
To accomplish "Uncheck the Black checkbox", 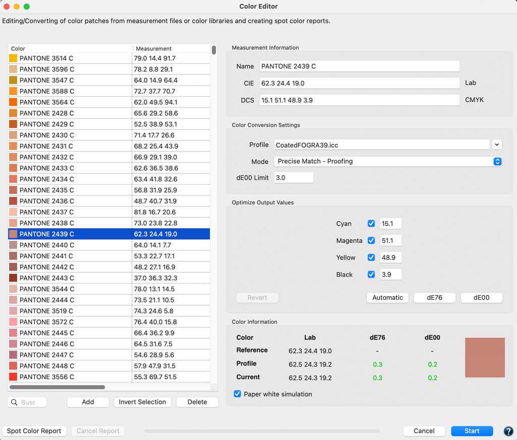I will (371, 274).
